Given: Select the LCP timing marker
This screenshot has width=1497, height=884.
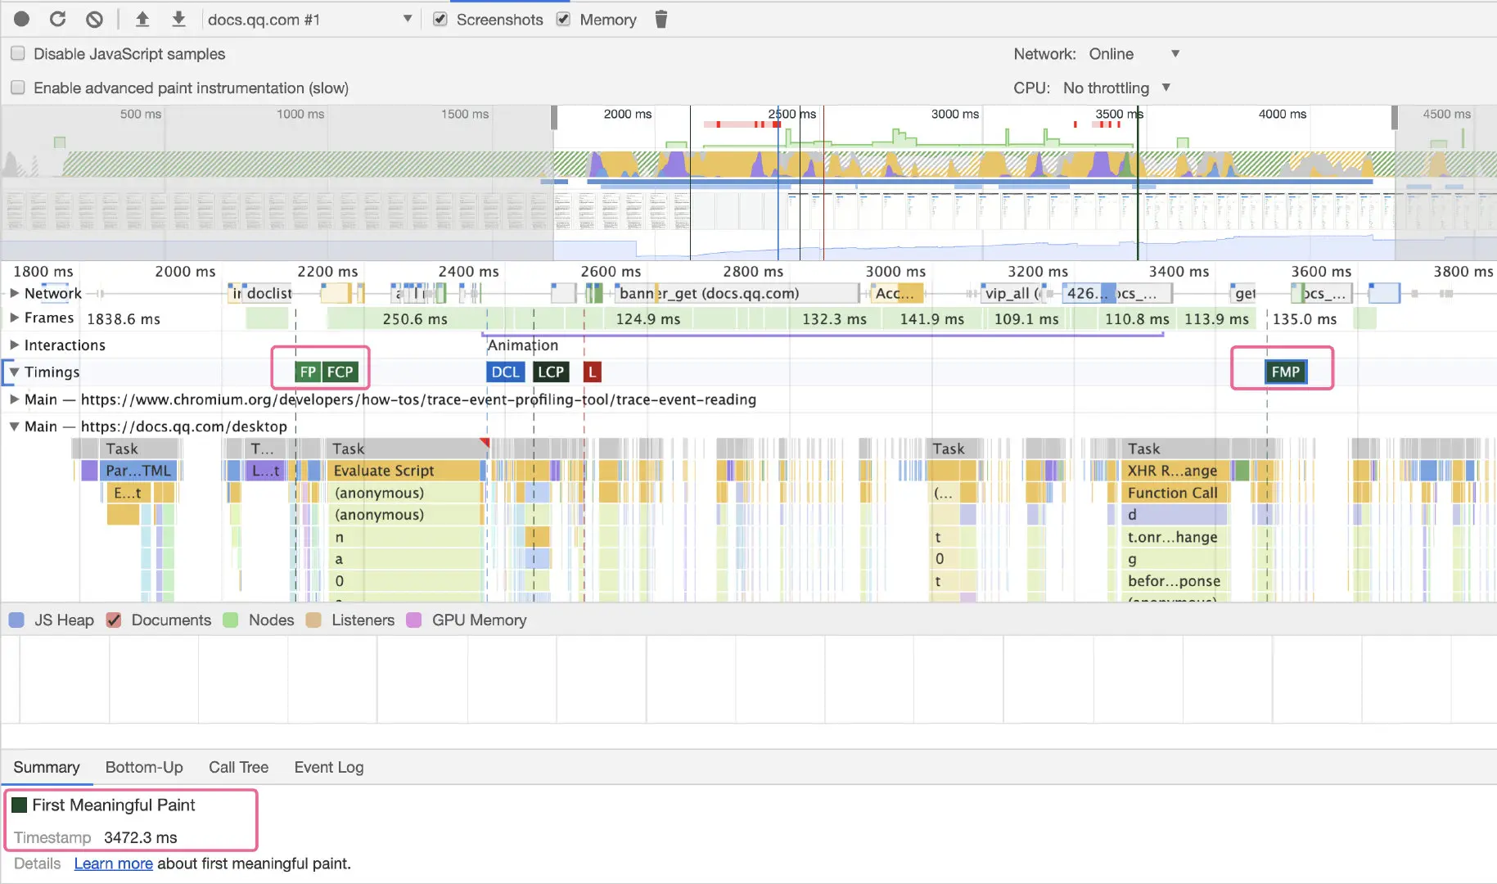Looking at the screenshot, I should [551, 372].
